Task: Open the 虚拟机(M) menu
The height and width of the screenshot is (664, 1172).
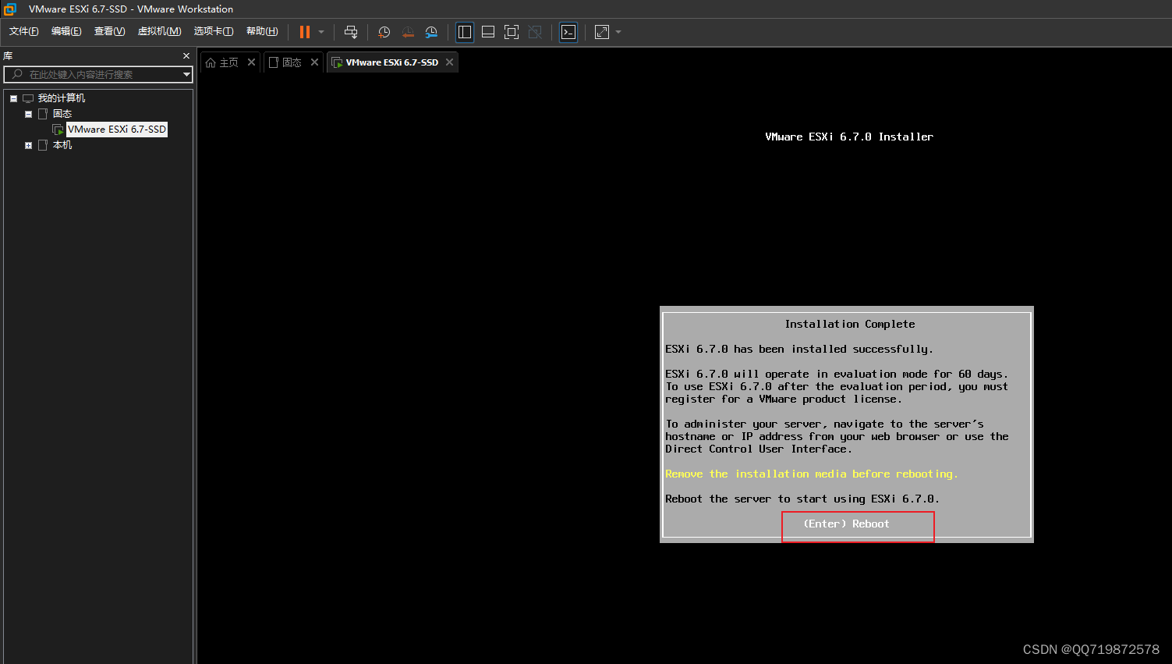Action: point(160,31)
